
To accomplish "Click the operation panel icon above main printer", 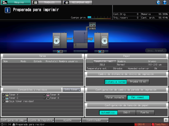I will pos(92,26).
